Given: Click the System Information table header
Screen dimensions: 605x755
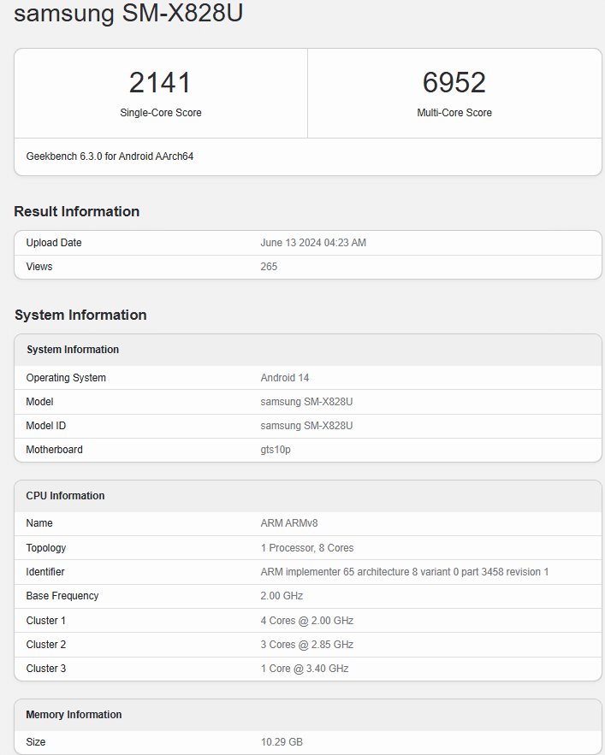Looking at the screenshot, I should (73, 350).
